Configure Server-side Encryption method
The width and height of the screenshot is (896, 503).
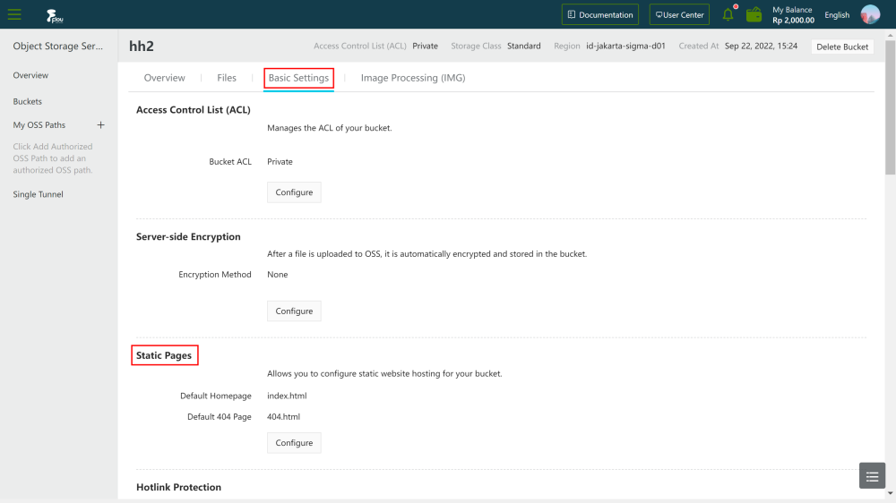point(294,311)
